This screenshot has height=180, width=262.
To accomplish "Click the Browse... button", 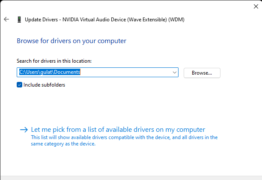I will tap(202, 73).
